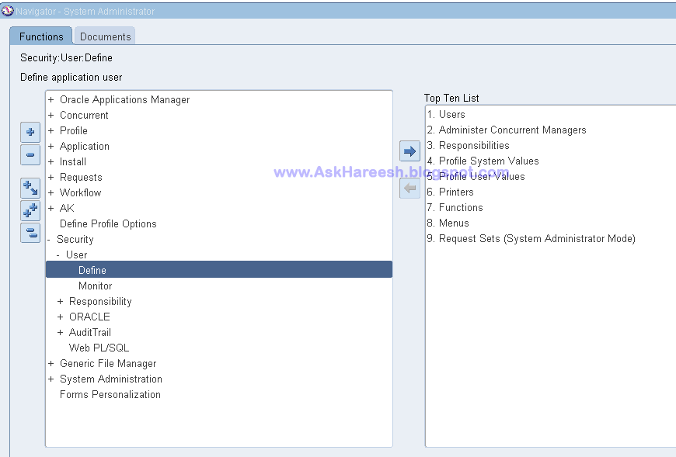Collapse the Security tree node
The height and width of the screenshot is (457, 676).
[49, 239]
